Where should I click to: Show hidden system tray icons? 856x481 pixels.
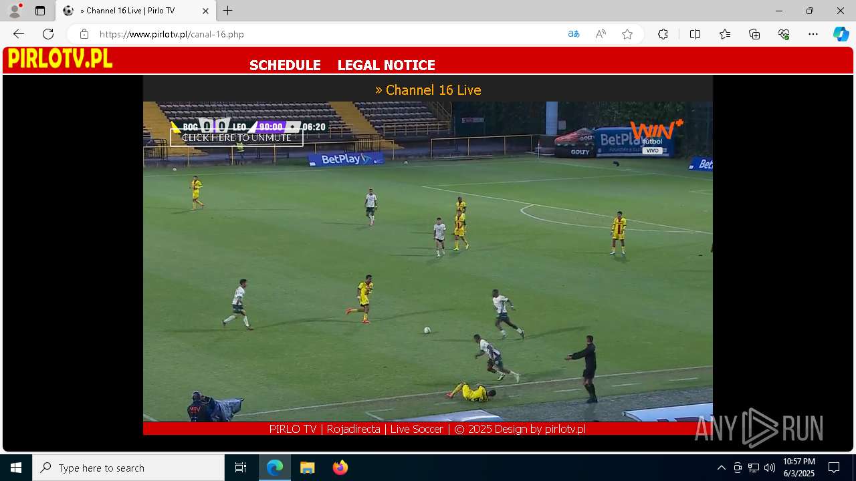(721, 468)
